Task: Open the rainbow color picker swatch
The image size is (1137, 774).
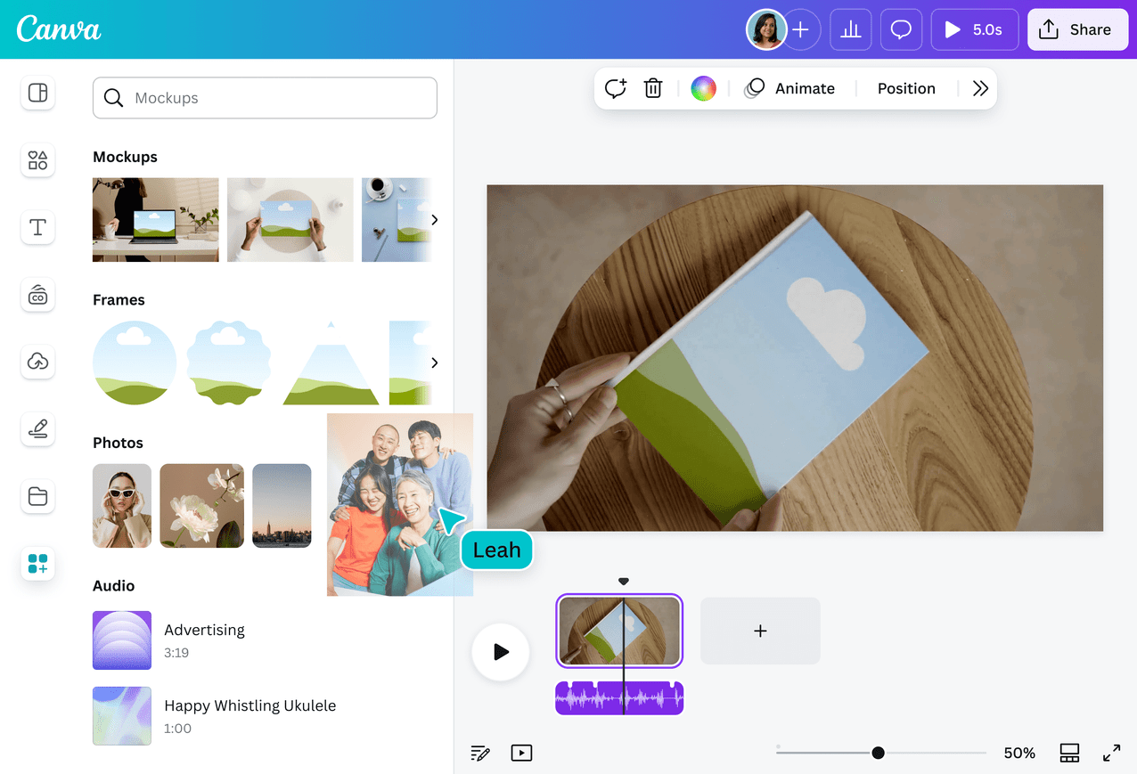Action: 703,88
